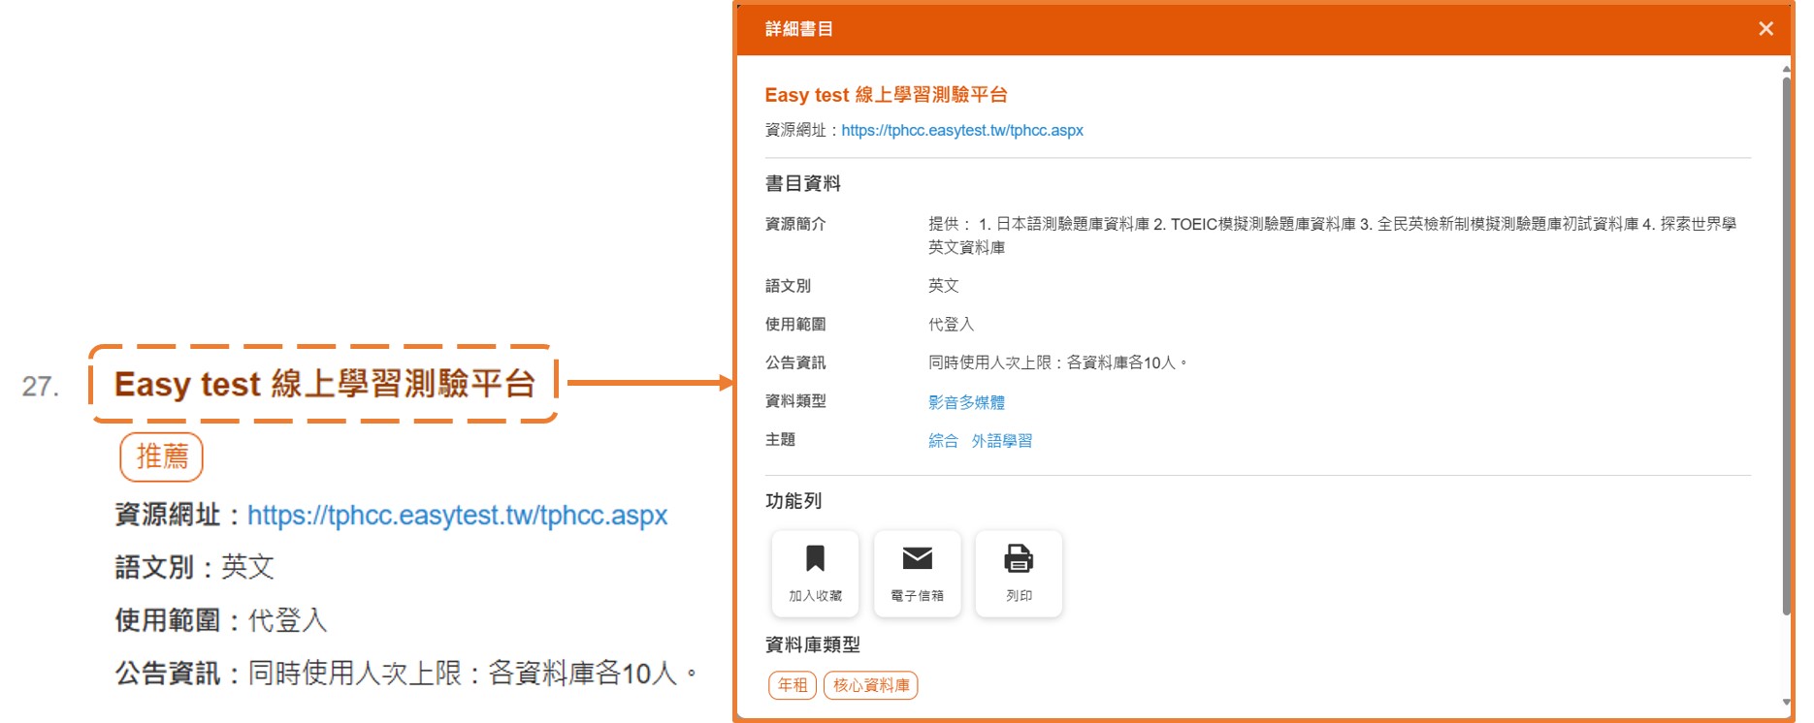Click the scrollbar down arrow in the dialog
This screenshot has width=1814, height=723.
tap(1786, 702)
